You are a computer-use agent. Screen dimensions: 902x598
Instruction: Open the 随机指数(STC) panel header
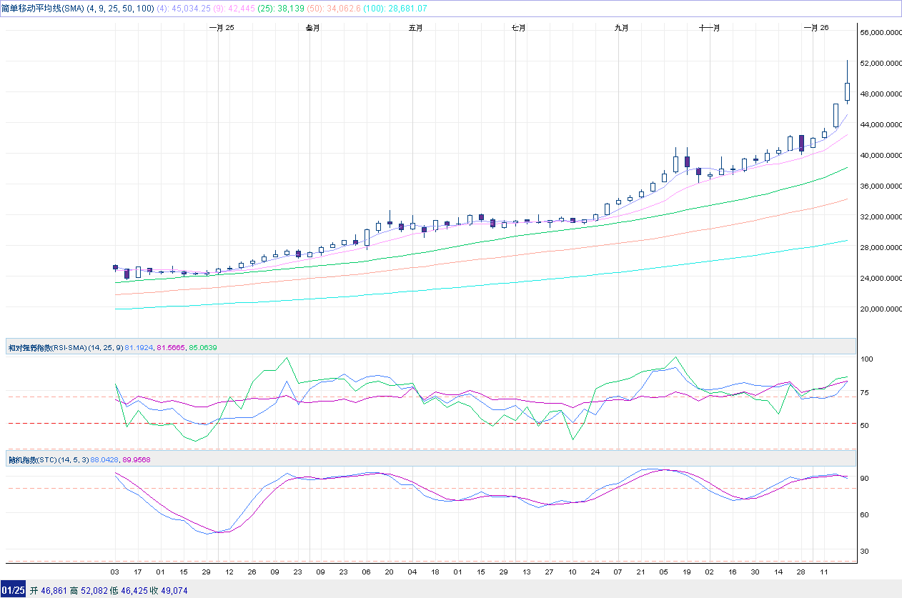[x=36, y=459]
